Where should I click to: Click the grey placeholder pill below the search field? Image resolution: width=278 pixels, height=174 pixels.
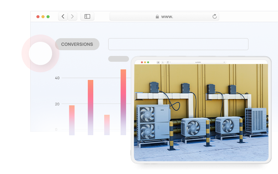tap(118, 59)
